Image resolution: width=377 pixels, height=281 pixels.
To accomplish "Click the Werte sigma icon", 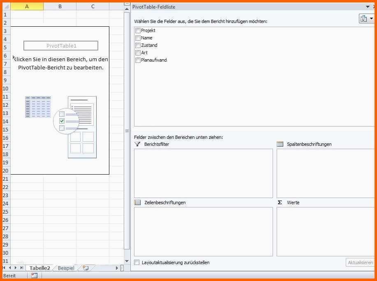I will click(280, 203).
